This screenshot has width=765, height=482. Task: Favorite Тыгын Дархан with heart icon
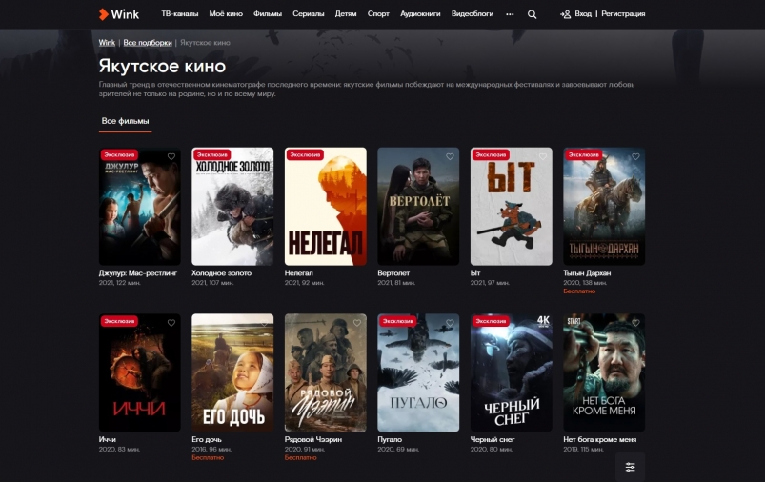635,156
